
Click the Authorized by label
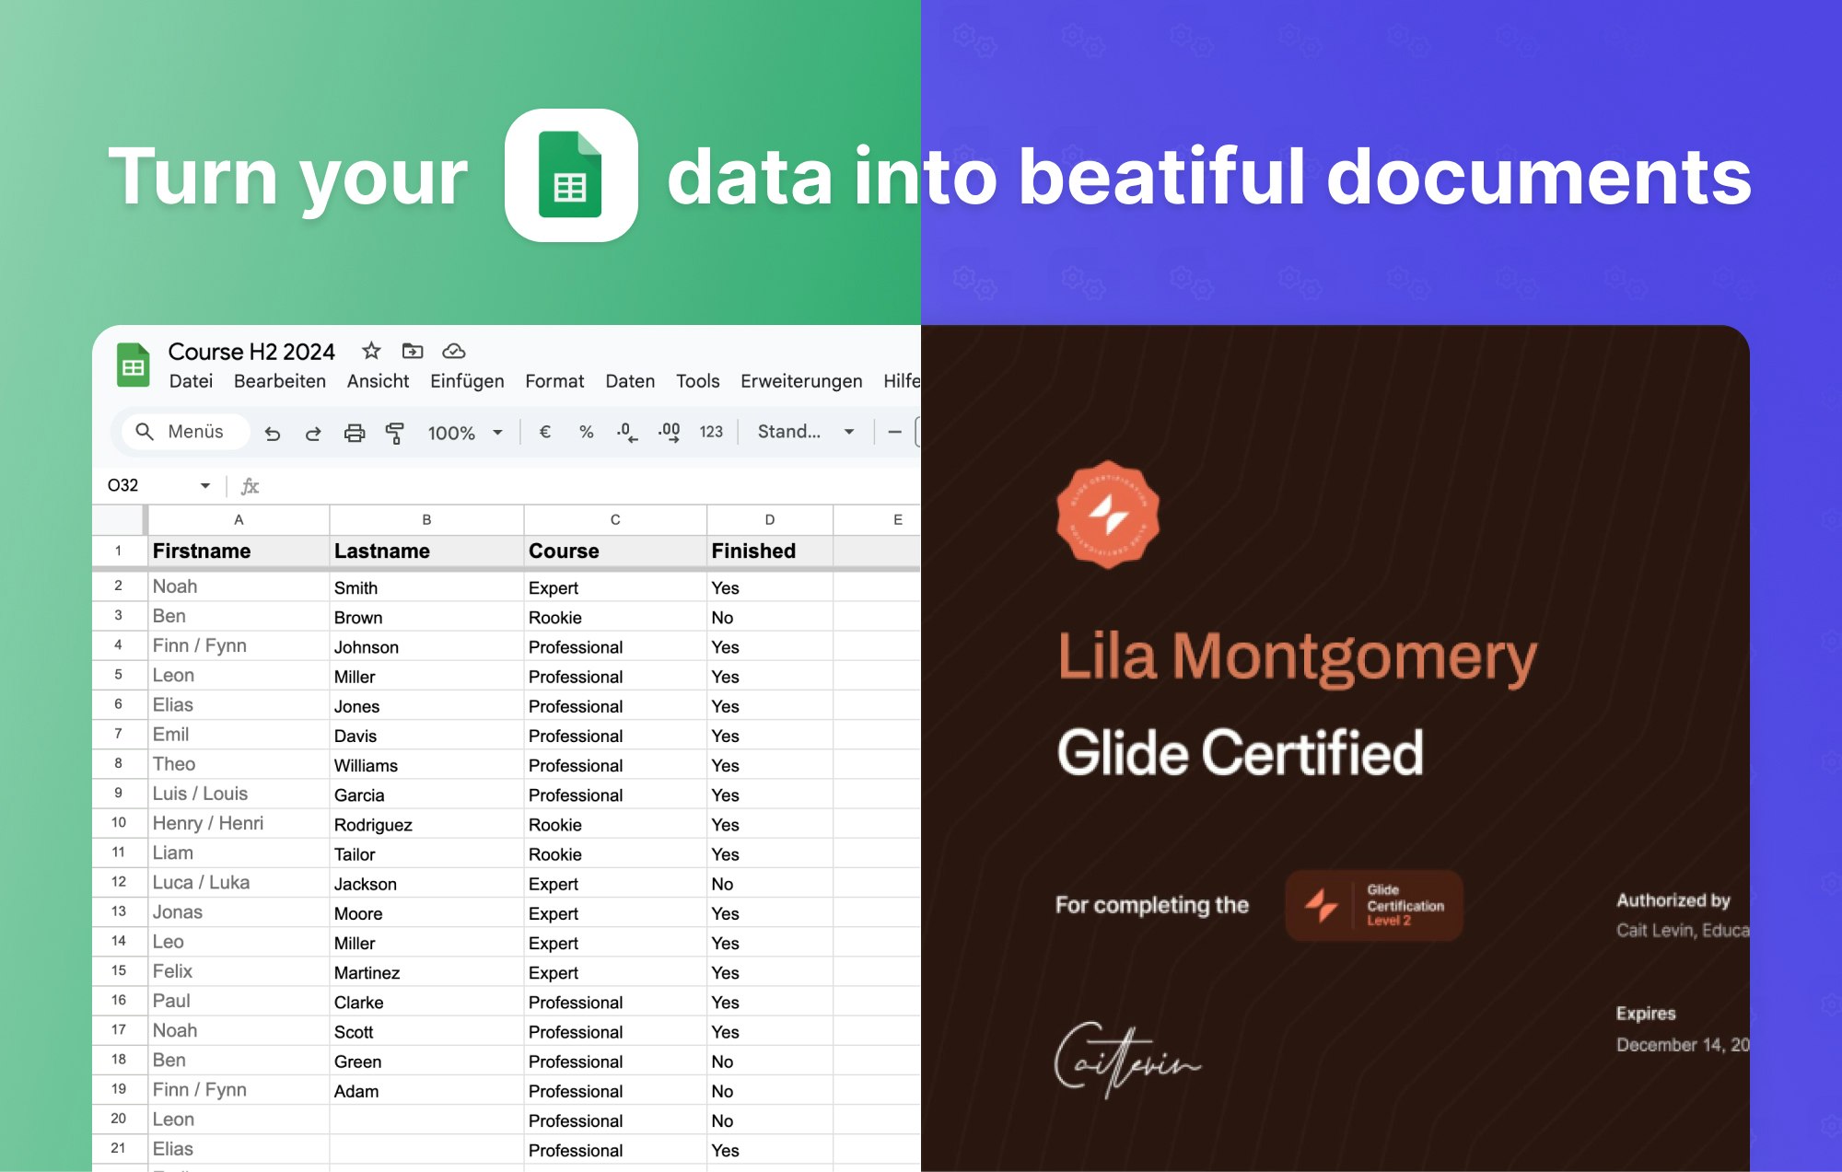(1673, 900)
